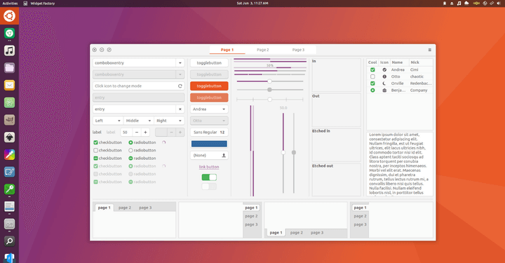Turn off the green on/off switch
This screenshot has height=263, width=505.
tap(209, 177)
